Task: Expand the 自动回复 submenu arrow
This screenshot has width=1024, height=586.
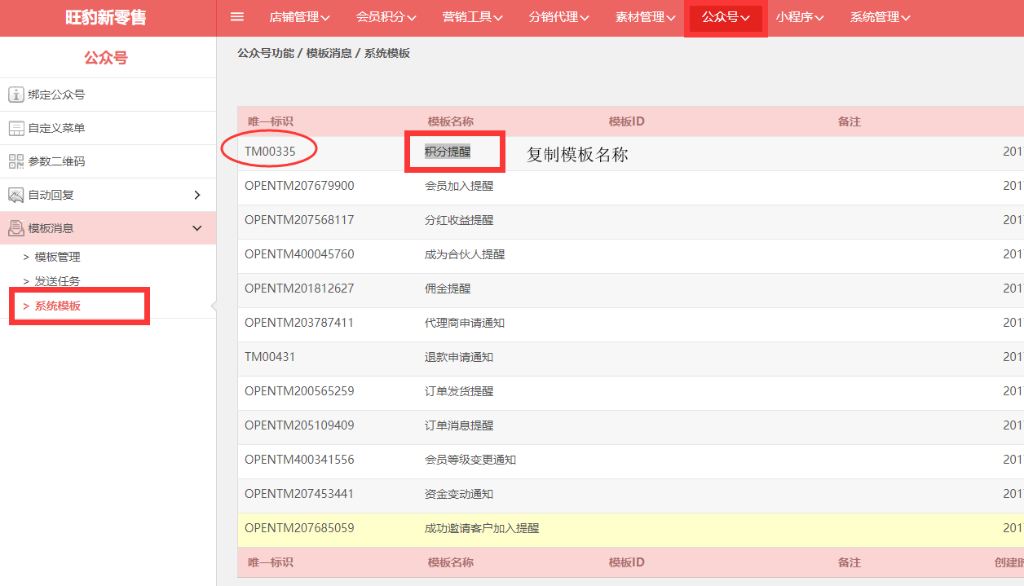Action: point(196,195)
